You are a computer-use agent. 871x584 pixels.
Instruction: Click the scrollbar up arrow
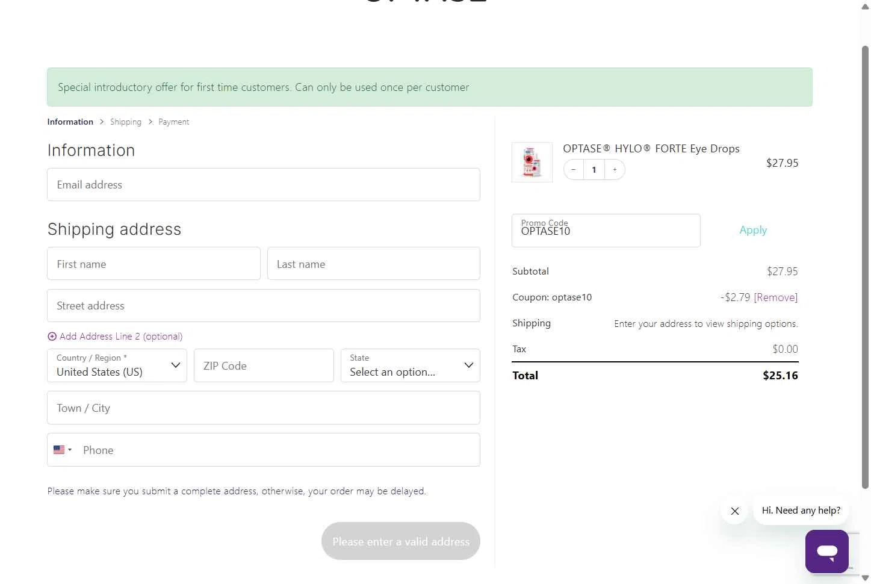[865, 6]
